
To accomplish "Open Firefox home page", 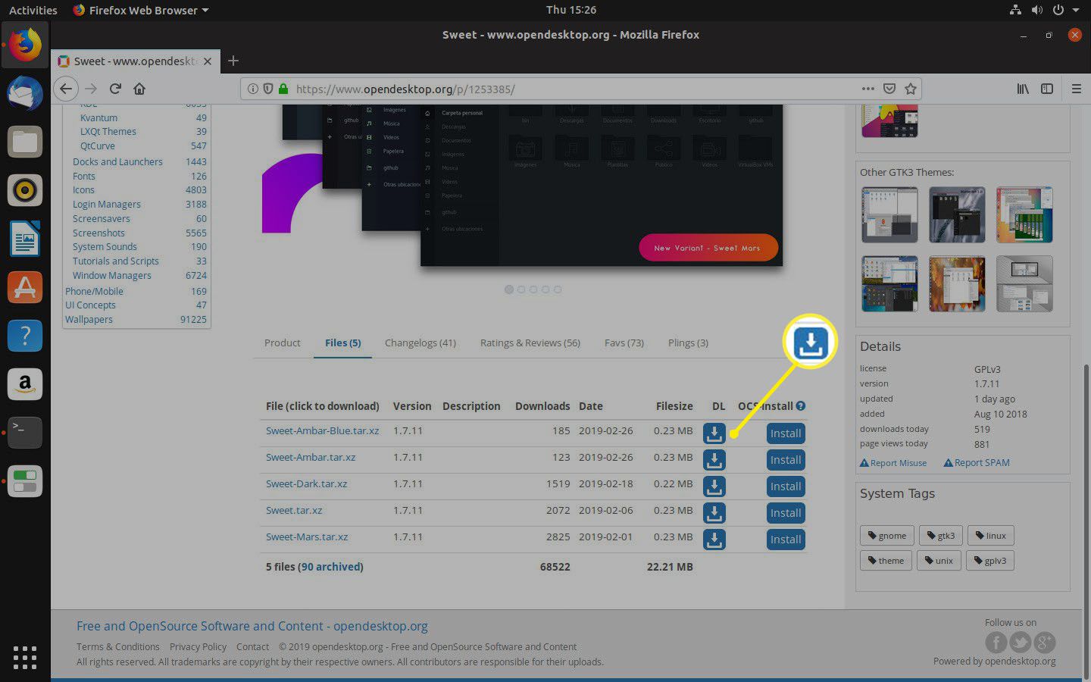I will (139, 89).
